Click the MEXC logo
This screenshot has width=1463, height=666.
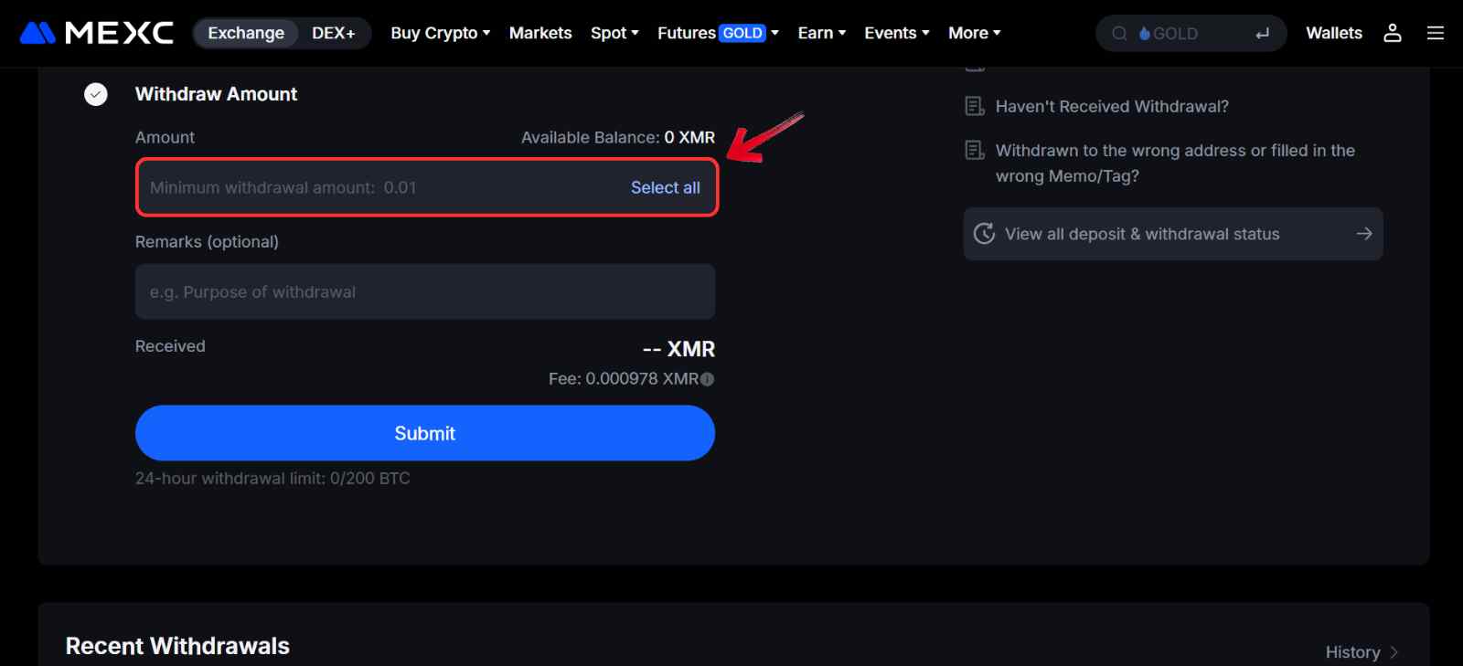(x=94, y=32)
